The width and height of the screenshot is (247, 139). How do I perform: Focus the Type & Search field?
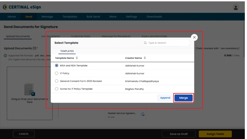point(166,43)
